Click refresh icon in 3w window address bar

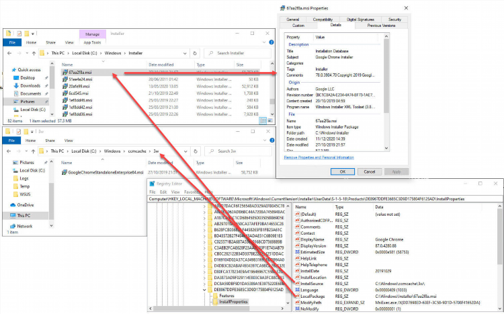(x=196, y=151)
